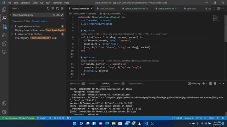The height and width of the screenshot is (127, 227).
Task: Open the Manage gear icon
Action: 4,112
